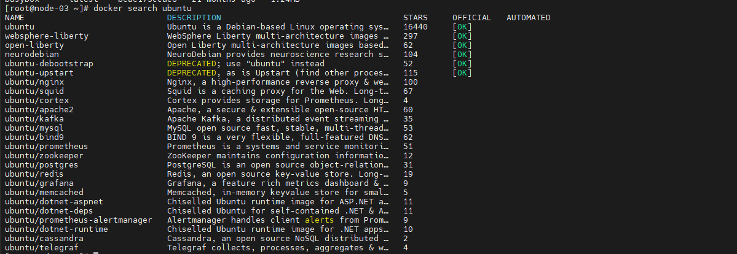Click the 297 stars value for websphere-liberty
This screenshot has height=254, width=737.
[411, 36]
